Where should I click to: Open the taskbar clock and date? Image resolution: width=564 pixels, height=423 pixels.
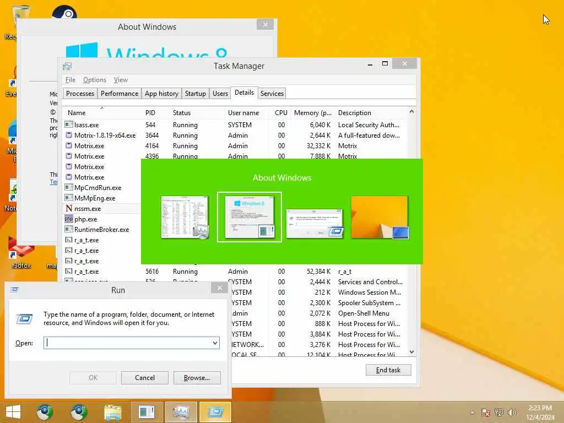tap(540, 413)
